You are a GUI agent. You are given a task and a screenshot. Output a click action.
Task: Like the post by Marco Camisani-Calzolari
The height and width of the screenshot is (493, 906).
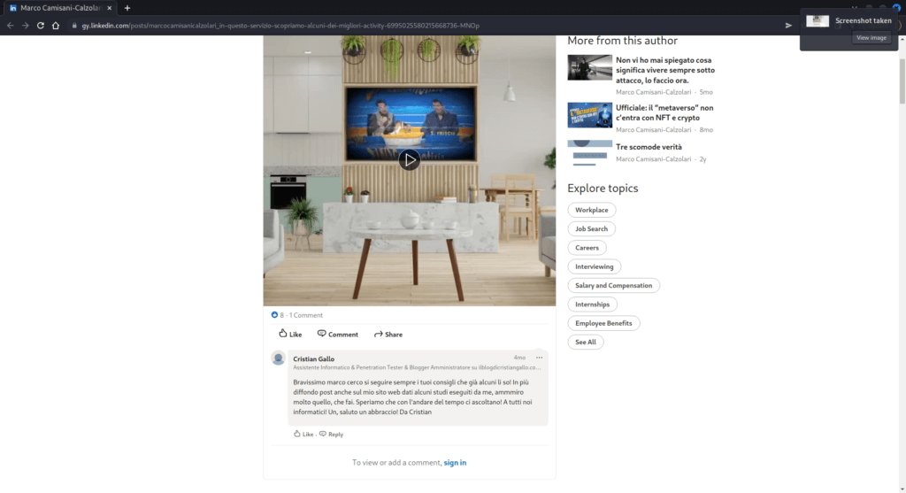(x=289, y=335)
